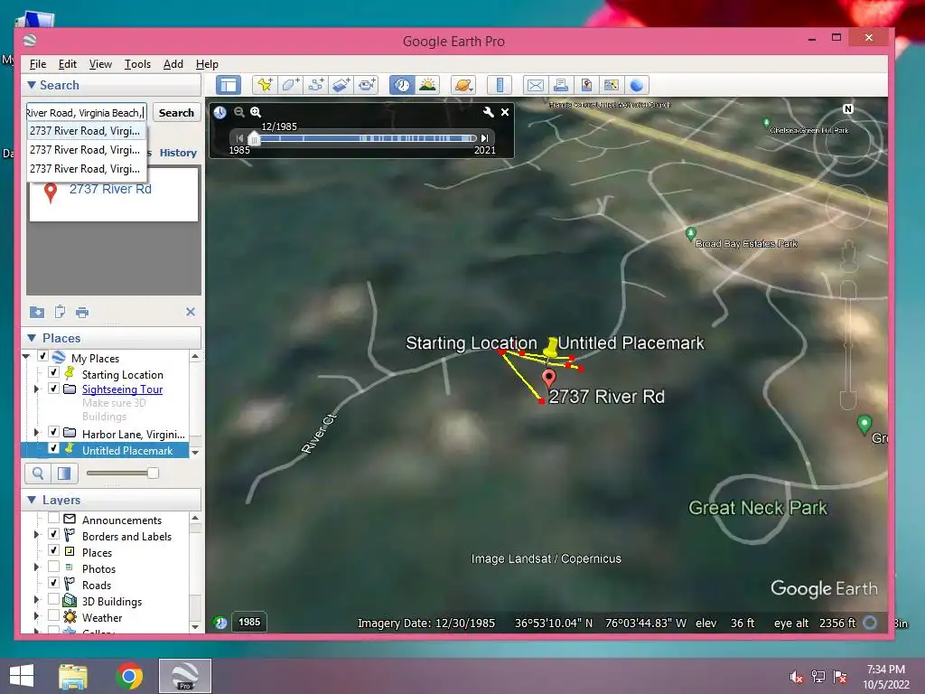Open the Add menu
Screen dimensions: 925x694
coord(173,64)
